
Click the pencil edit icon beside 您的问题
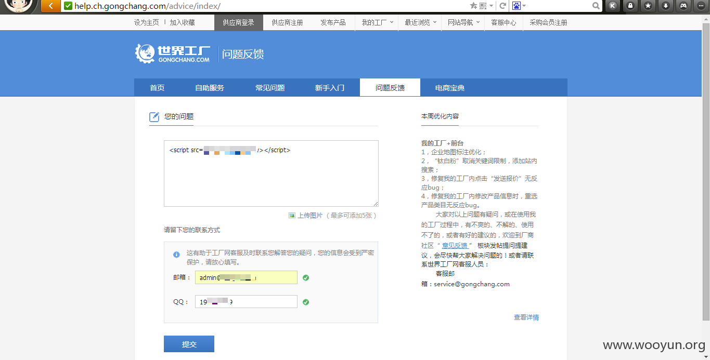click(154, 117)
